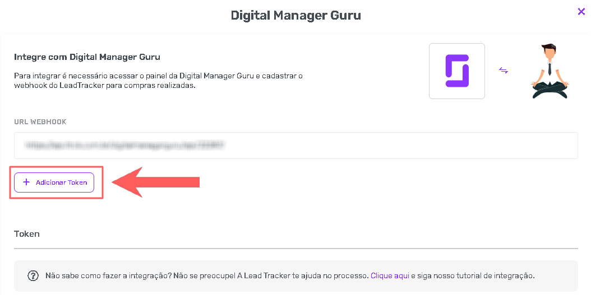Click the "Digital Manager Guru" dialog title
Image resolution: width=591 pixels, height=295 pixels.
tap(295, 15)
